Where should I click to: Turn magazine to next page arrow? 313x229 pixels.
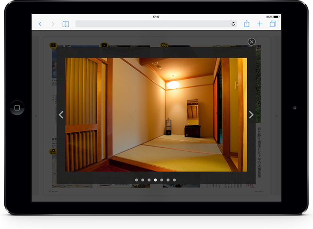click(x=277, y=116)
